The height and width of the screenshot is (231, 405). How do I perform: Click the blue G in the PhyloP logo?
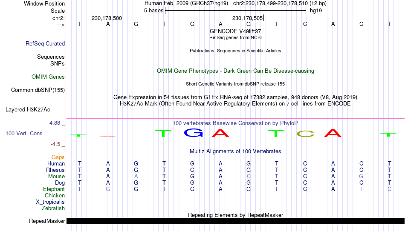pos(193,133)
